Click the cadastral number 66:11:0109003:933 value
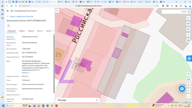Screen dimensions: 192x108 (29, 53)
